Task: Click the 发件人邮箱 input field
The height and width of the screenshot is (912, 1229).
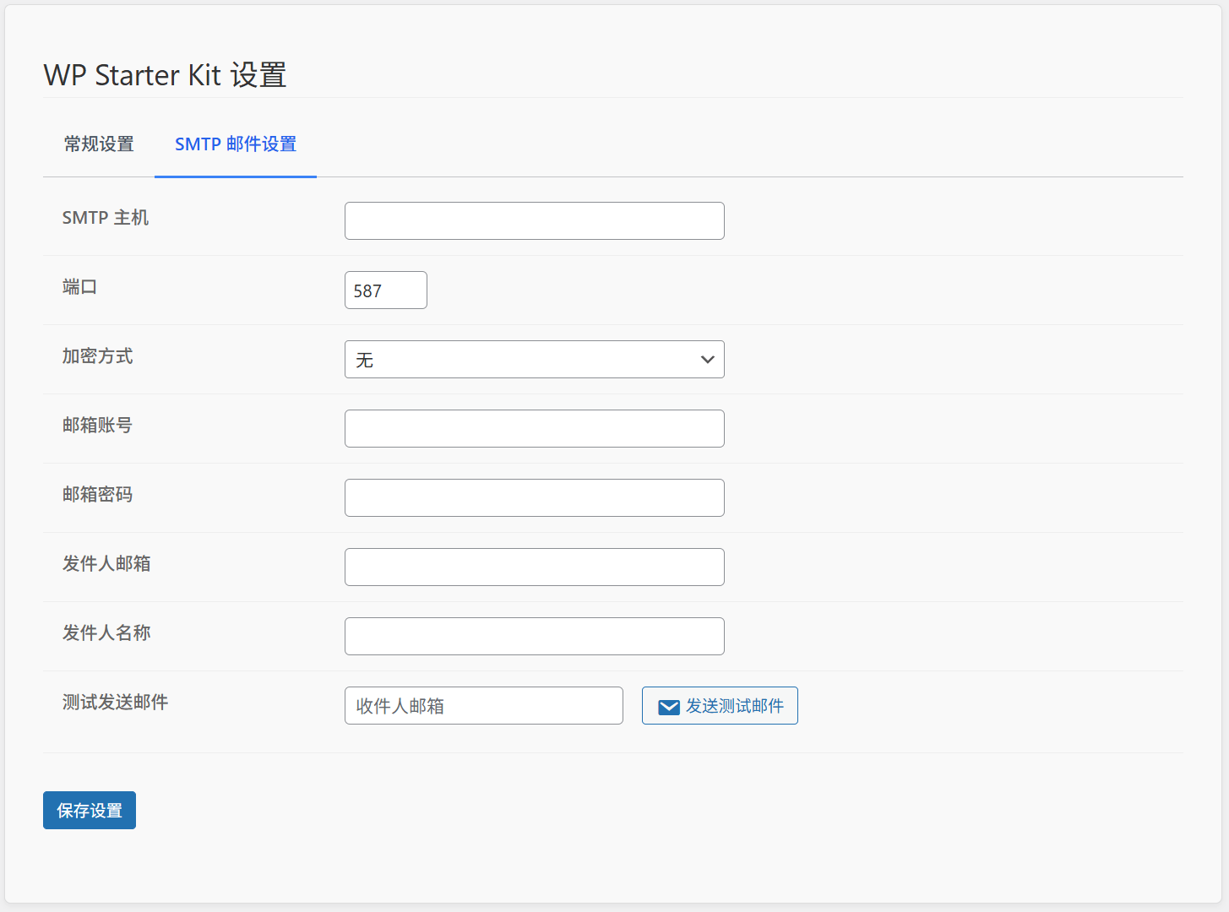Action: pos(534,567)
